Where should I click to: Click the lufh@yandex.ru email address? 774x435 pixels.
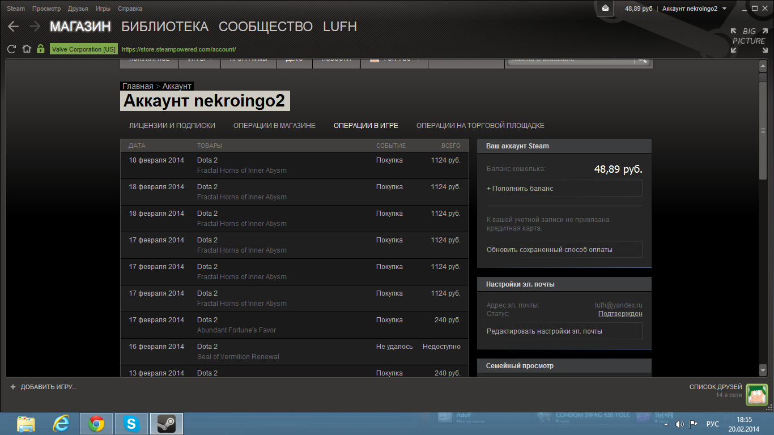619,305
